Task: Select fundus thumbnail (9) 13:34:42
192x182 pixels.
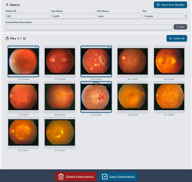Action: [133, 62]
